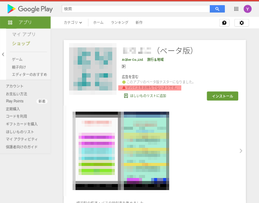Select マイ アプリ in sidebar
Viewport: 259px width, 203px height.
[24, 34]
